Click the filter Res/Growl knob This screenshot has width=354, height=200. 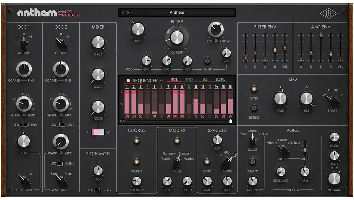pos(215,30)
